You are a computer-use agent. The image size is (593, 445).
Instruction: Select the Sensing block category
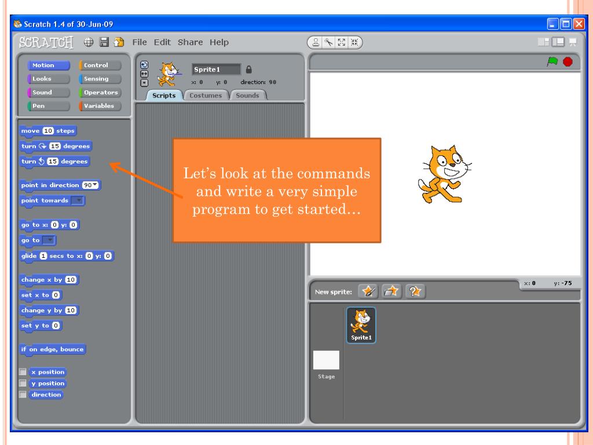coord(100,79)
